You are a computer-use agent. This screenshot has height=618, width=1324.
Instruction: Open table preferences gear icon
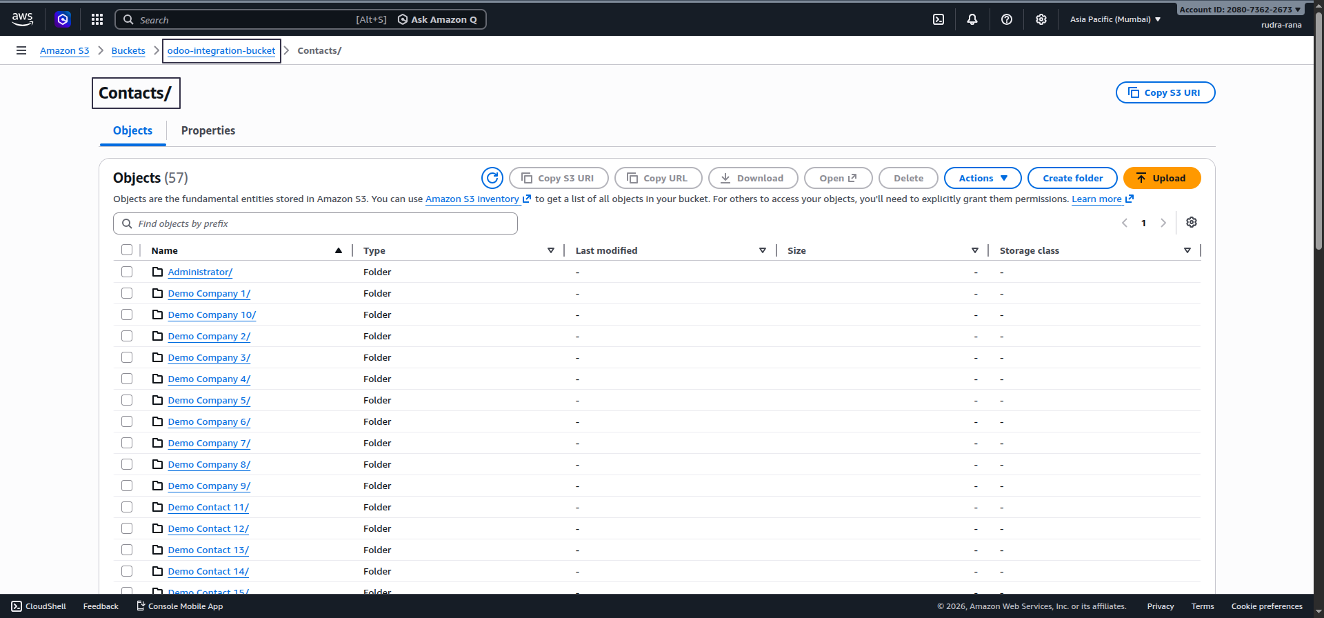click(1192, 222)
